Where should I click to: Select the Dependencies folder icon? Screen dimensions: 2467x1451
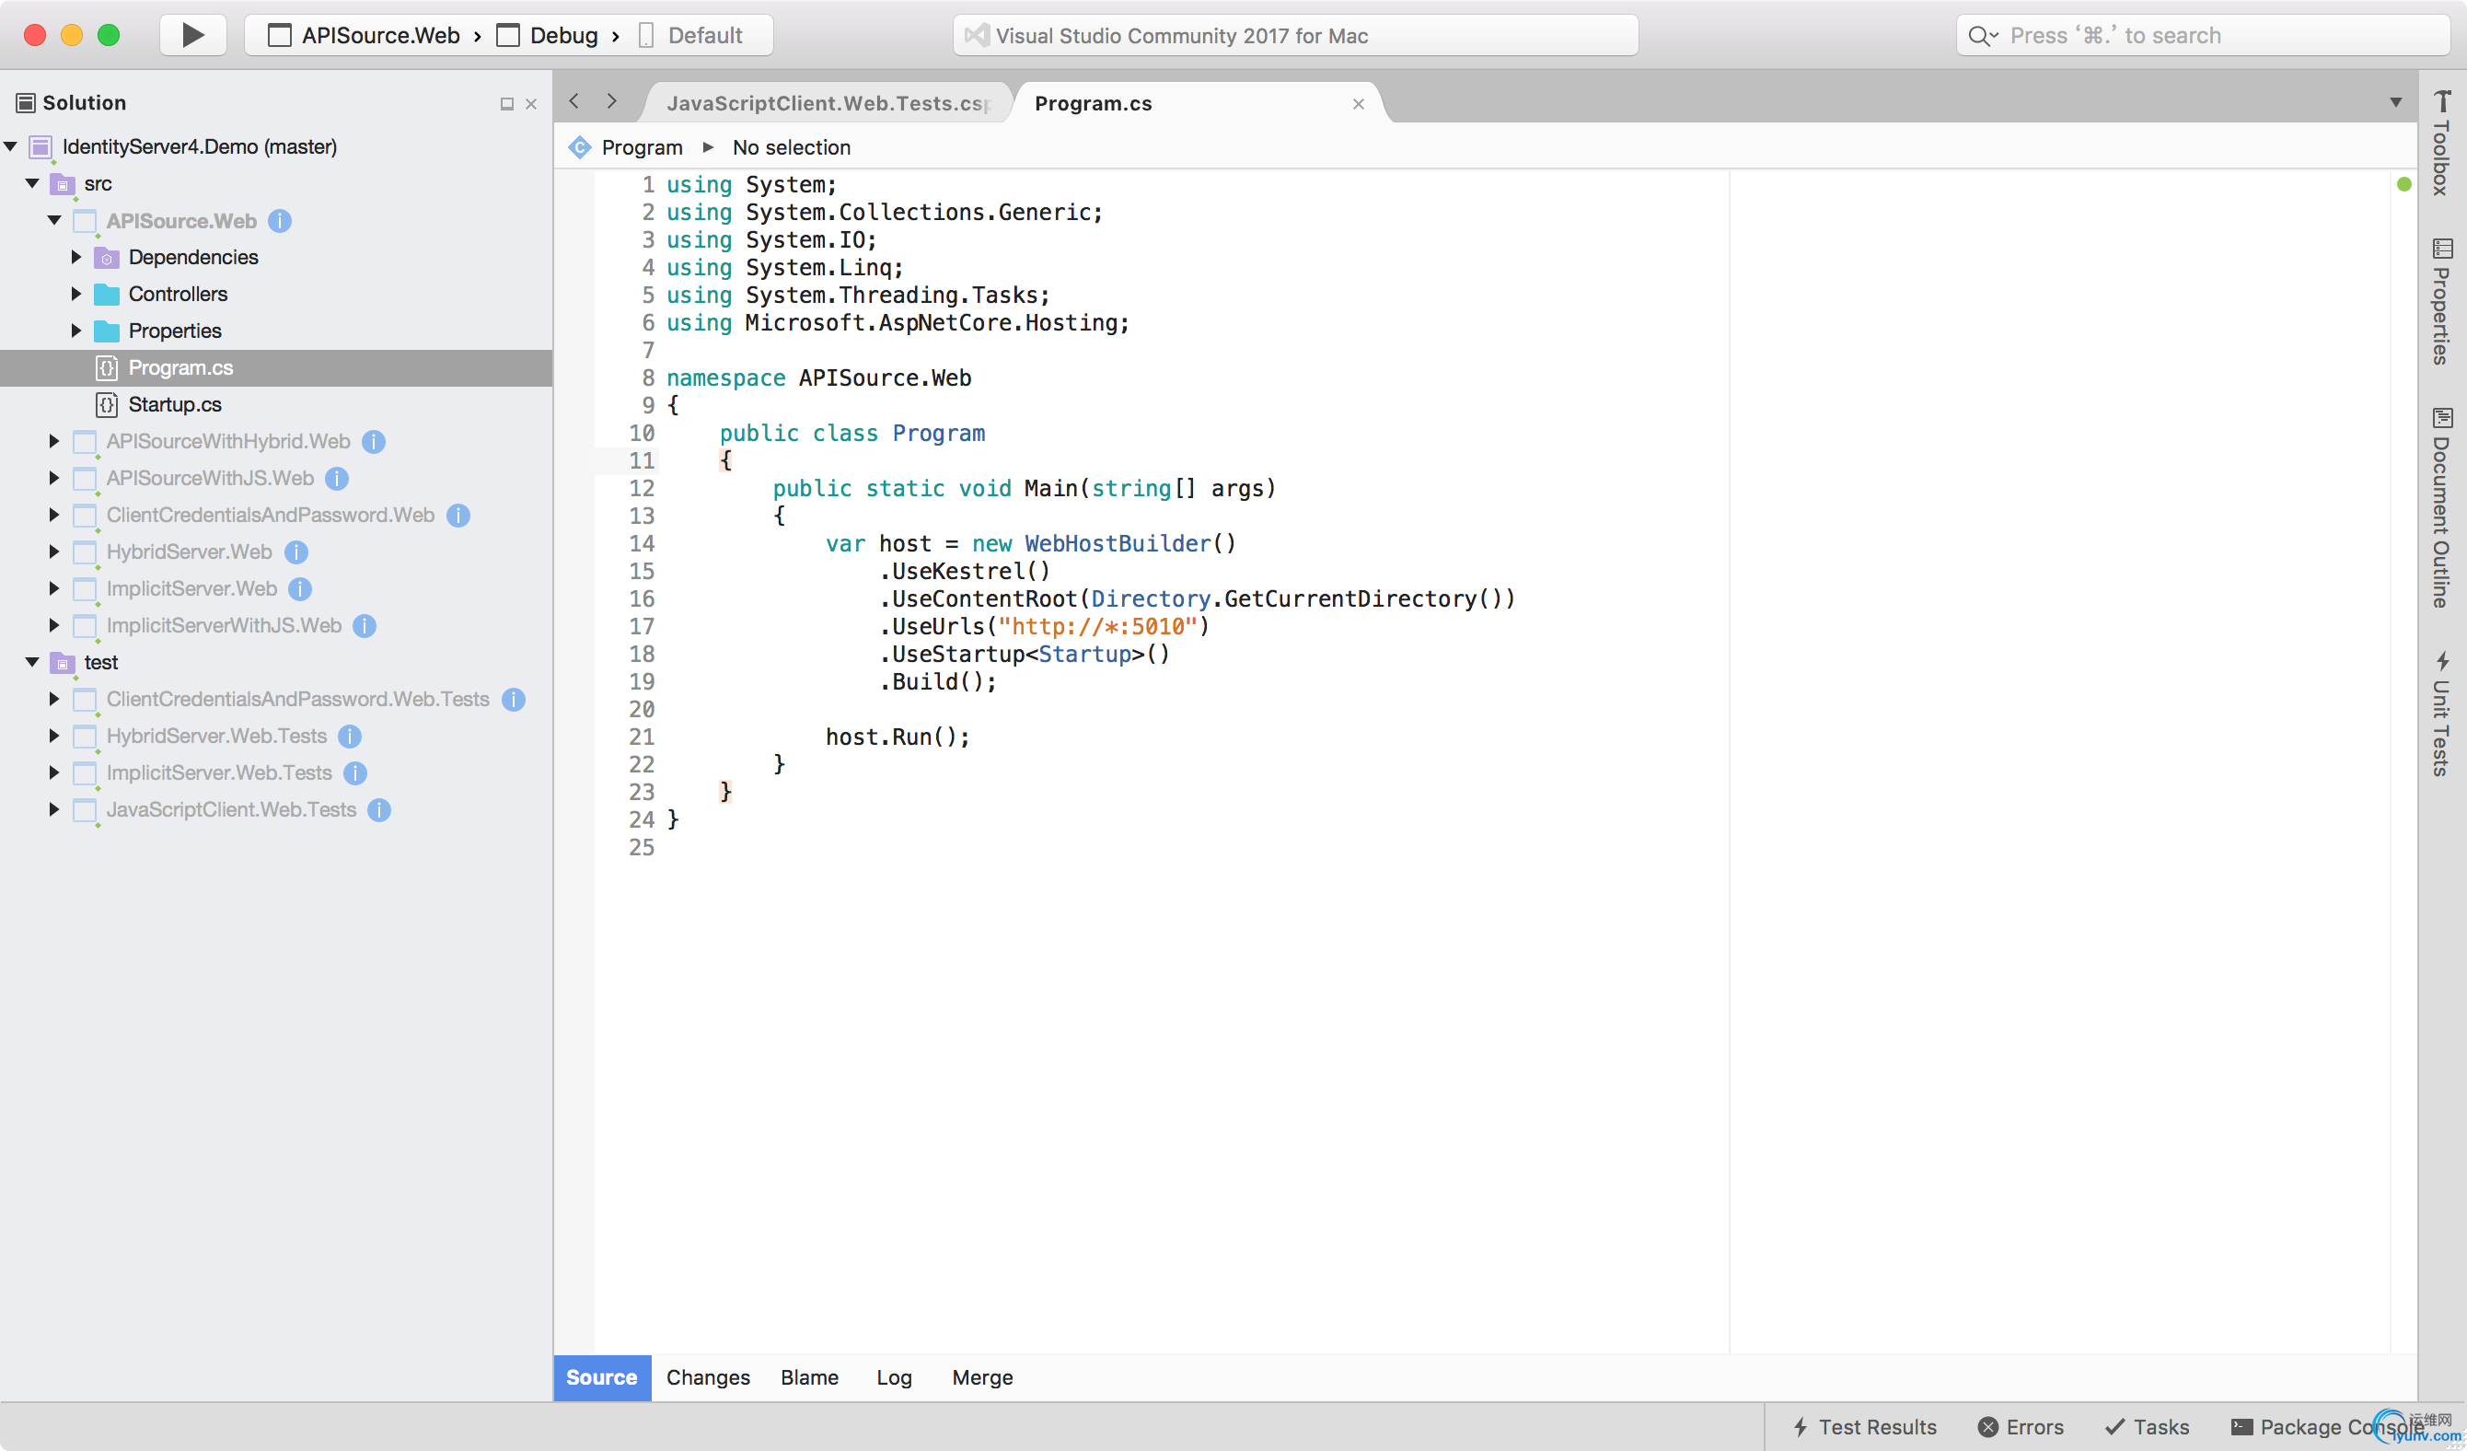pos(106,258)
